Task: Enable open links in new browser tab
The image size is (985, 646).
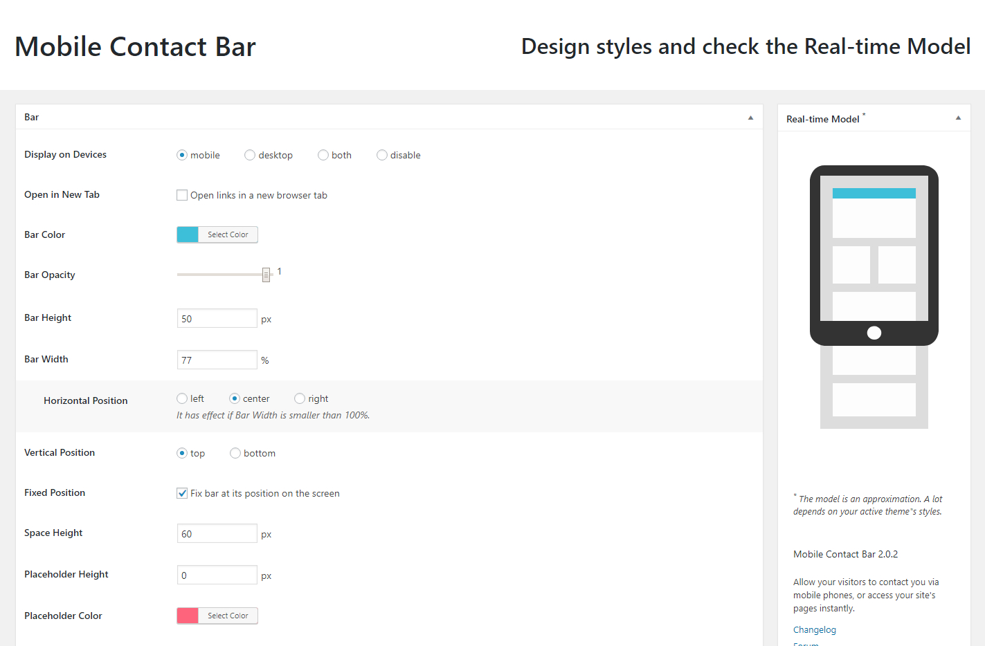Action: coord(182,195)
